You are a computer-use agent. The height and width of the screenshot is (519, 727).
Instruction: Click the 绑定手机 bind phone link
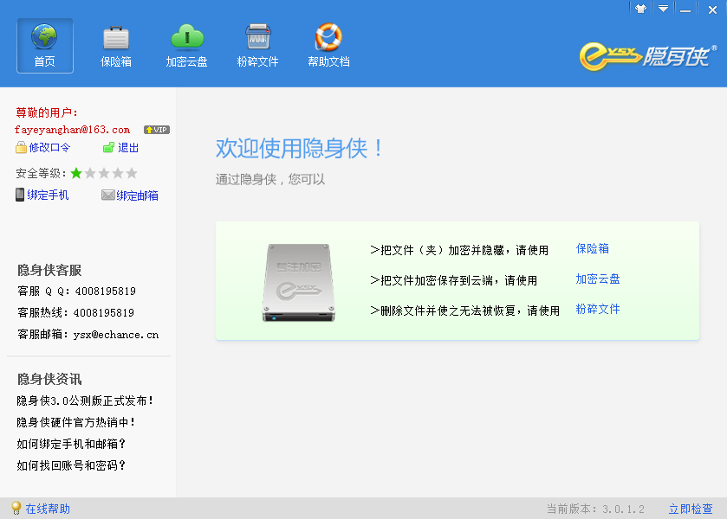tap(48, 195)
